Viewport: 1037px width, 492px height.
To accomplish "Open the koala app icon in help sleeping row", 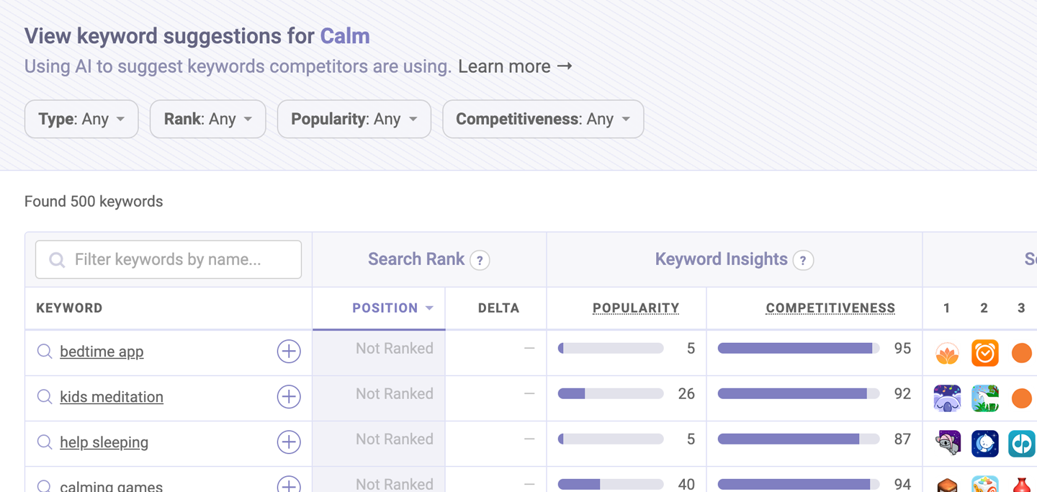I will 947,444.
